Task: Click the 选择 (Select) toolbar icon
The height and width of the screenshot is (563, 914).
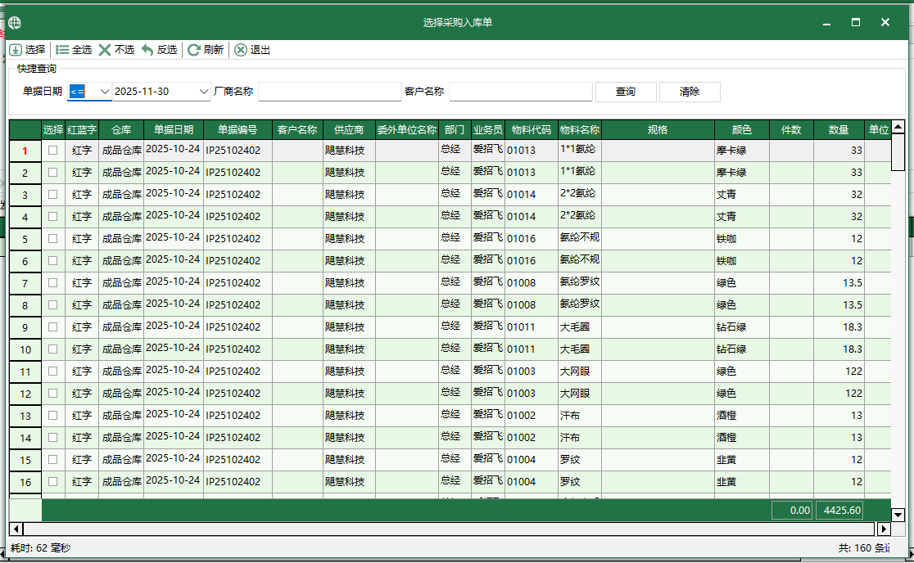Action: click(16, 50)
